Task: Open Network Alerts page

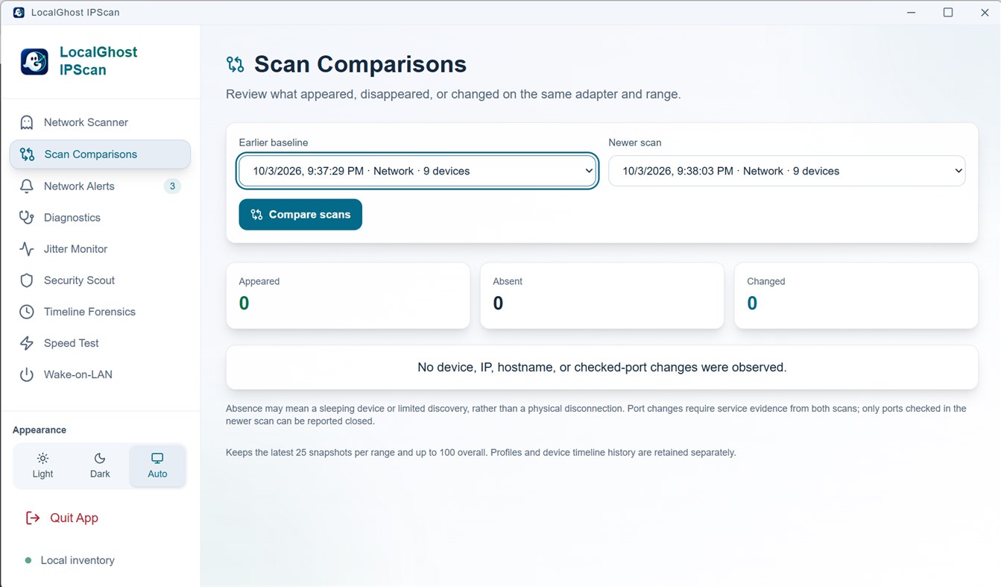Action: pyautogui.click(x=100, y=186)
